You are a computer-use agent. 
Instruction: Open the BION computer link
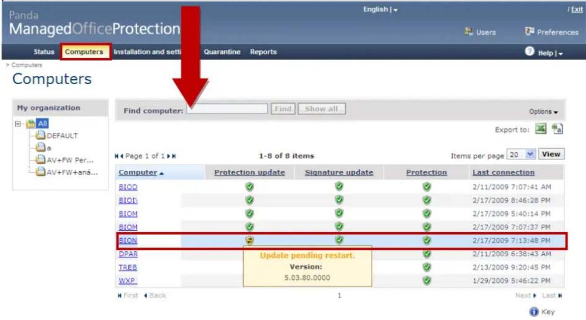(x=128, y=240)
